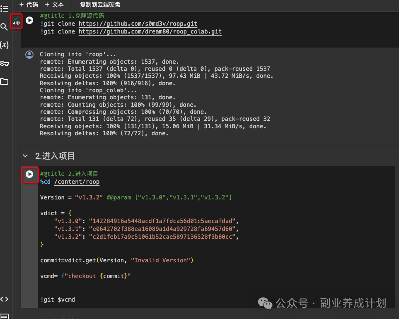Open the search (find and replace) sidebar icon
Image resolution: width=399 pixels, height=319 pixels.
coord(4,27)
